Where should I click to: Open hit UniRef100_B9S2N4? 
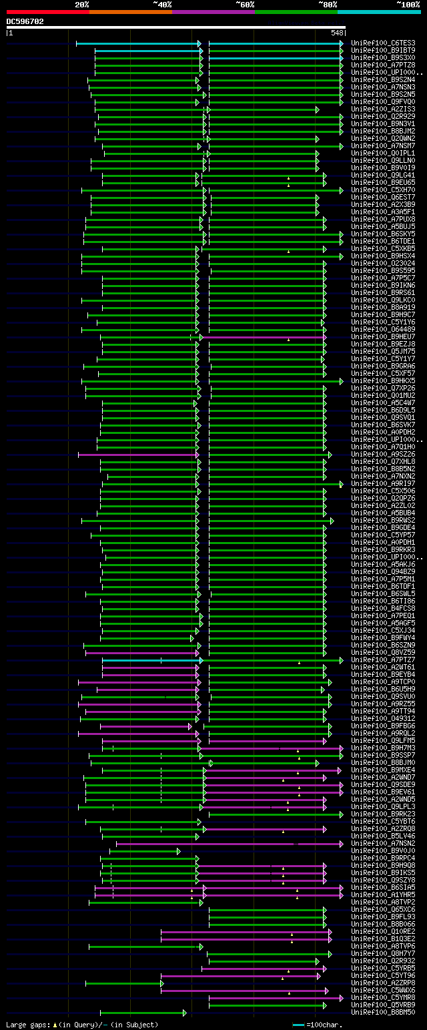[383, 80]
